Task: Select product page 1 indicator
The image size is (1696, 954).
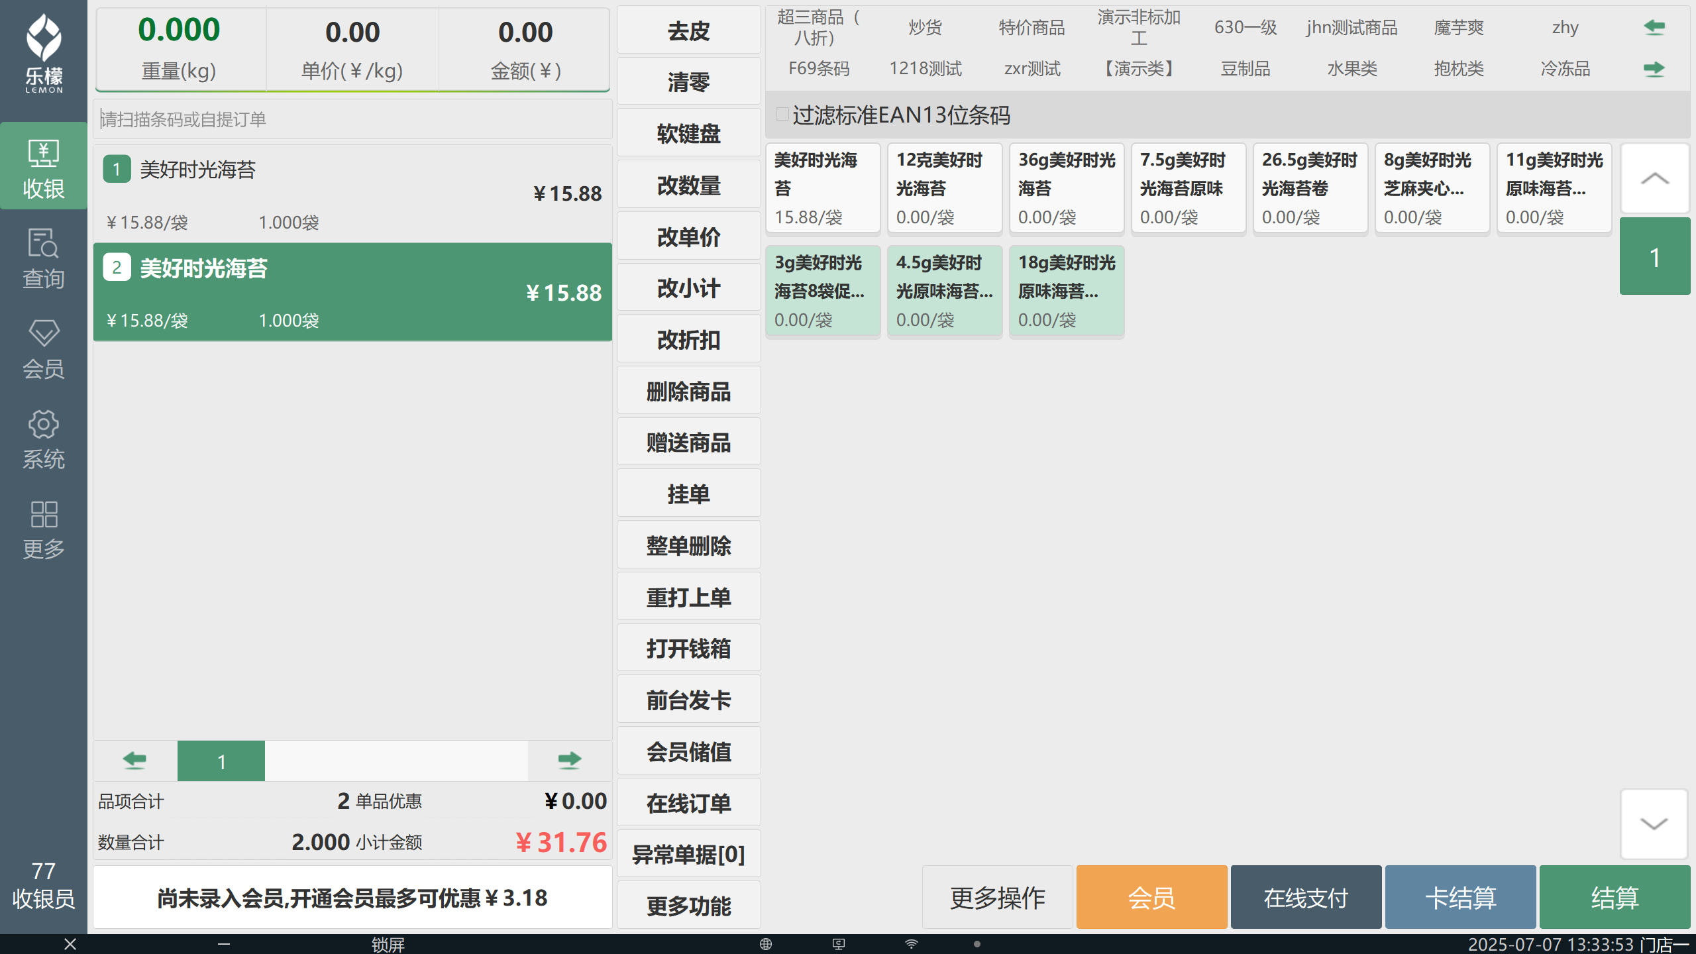Action: point(1654,257)
